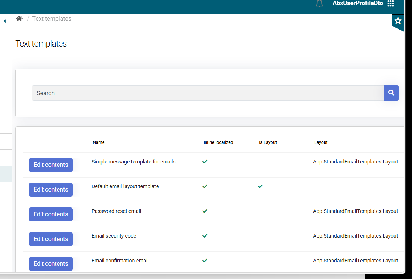Screen dimensions: 412x279
Task: Click Is Layout checkmark for Default email layout
Action: pyautogui.click(x=260, y=186)
